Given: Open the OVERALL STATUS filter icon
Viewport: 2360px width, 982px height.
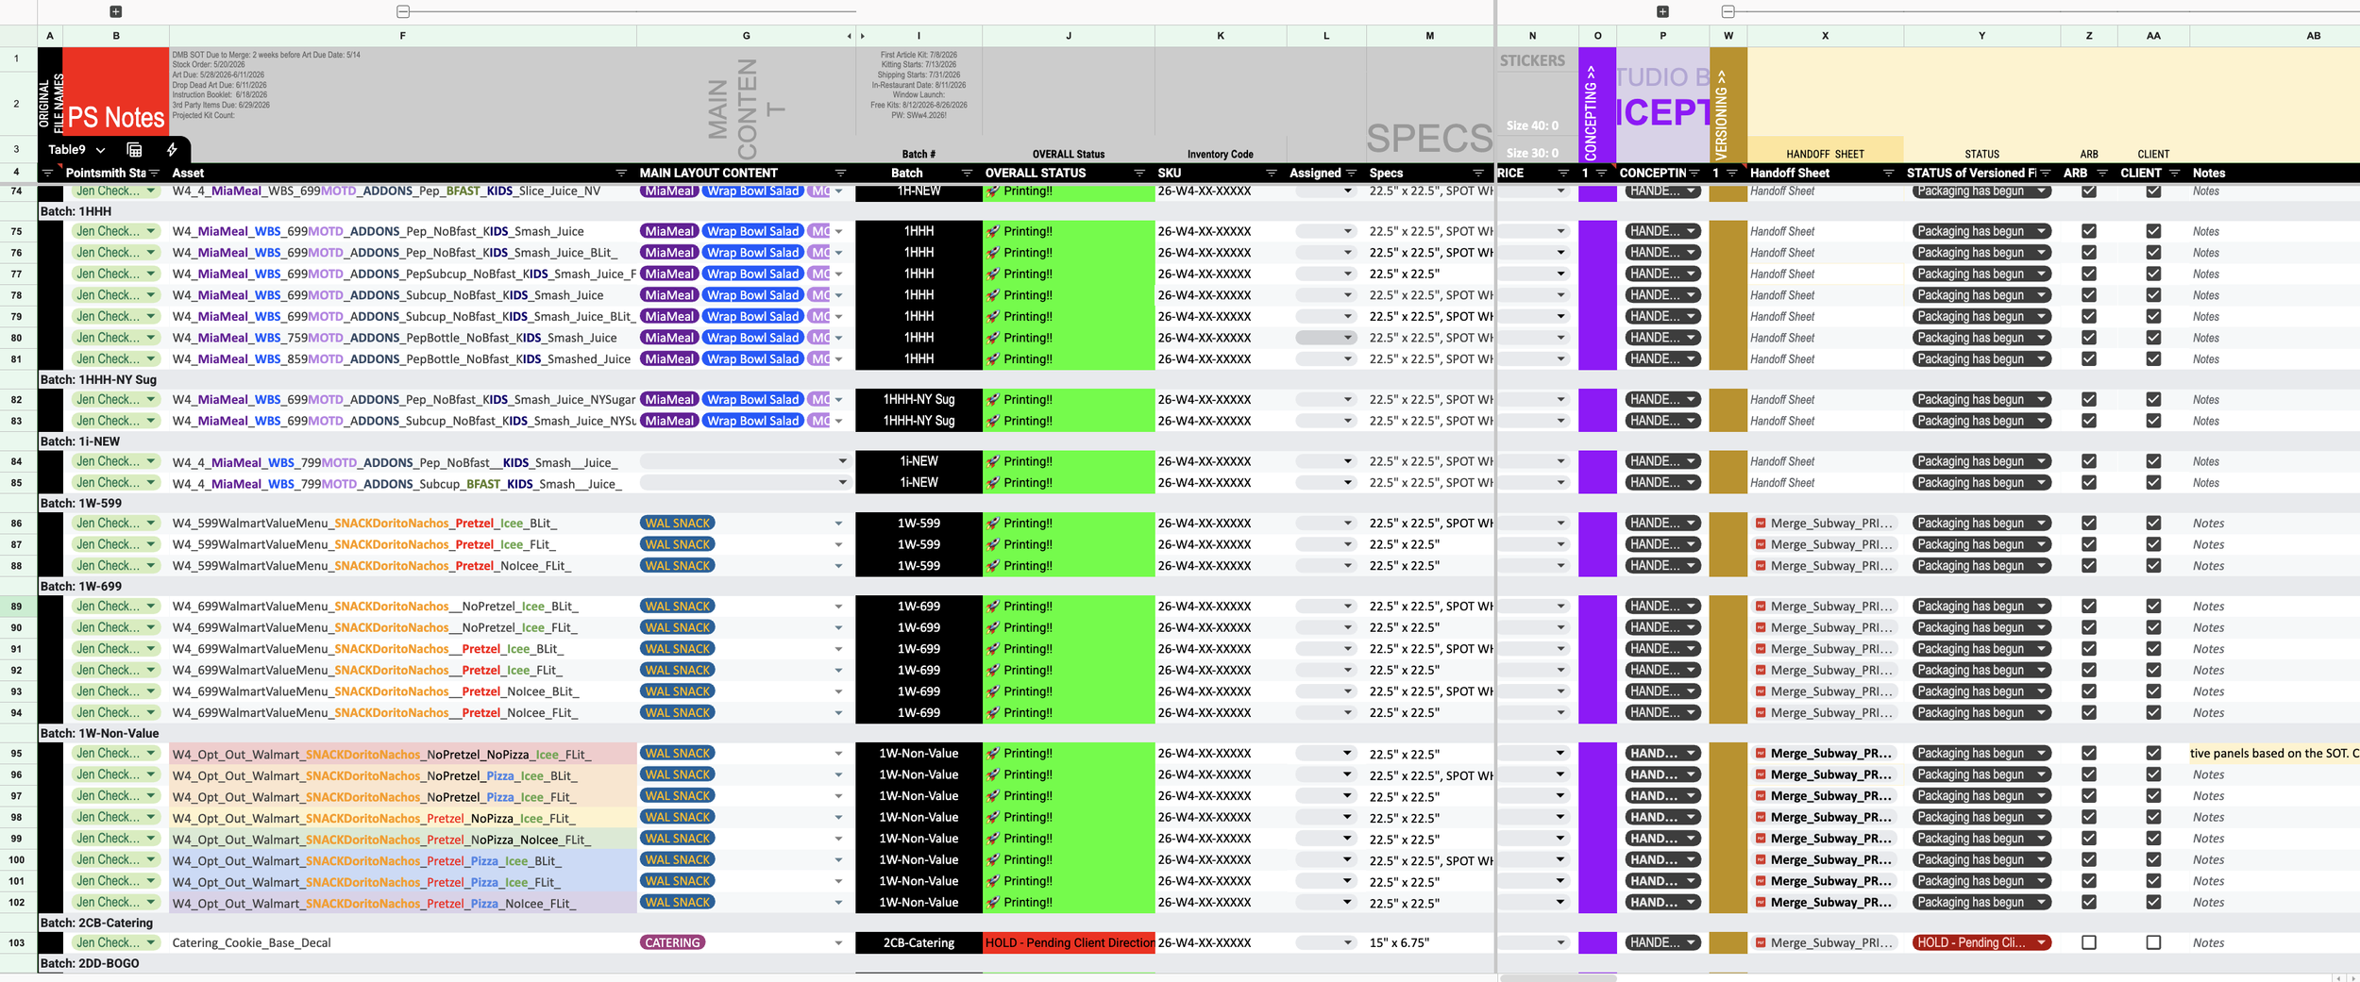Looking at the screenshot, I should click(x=1139, y=173).
